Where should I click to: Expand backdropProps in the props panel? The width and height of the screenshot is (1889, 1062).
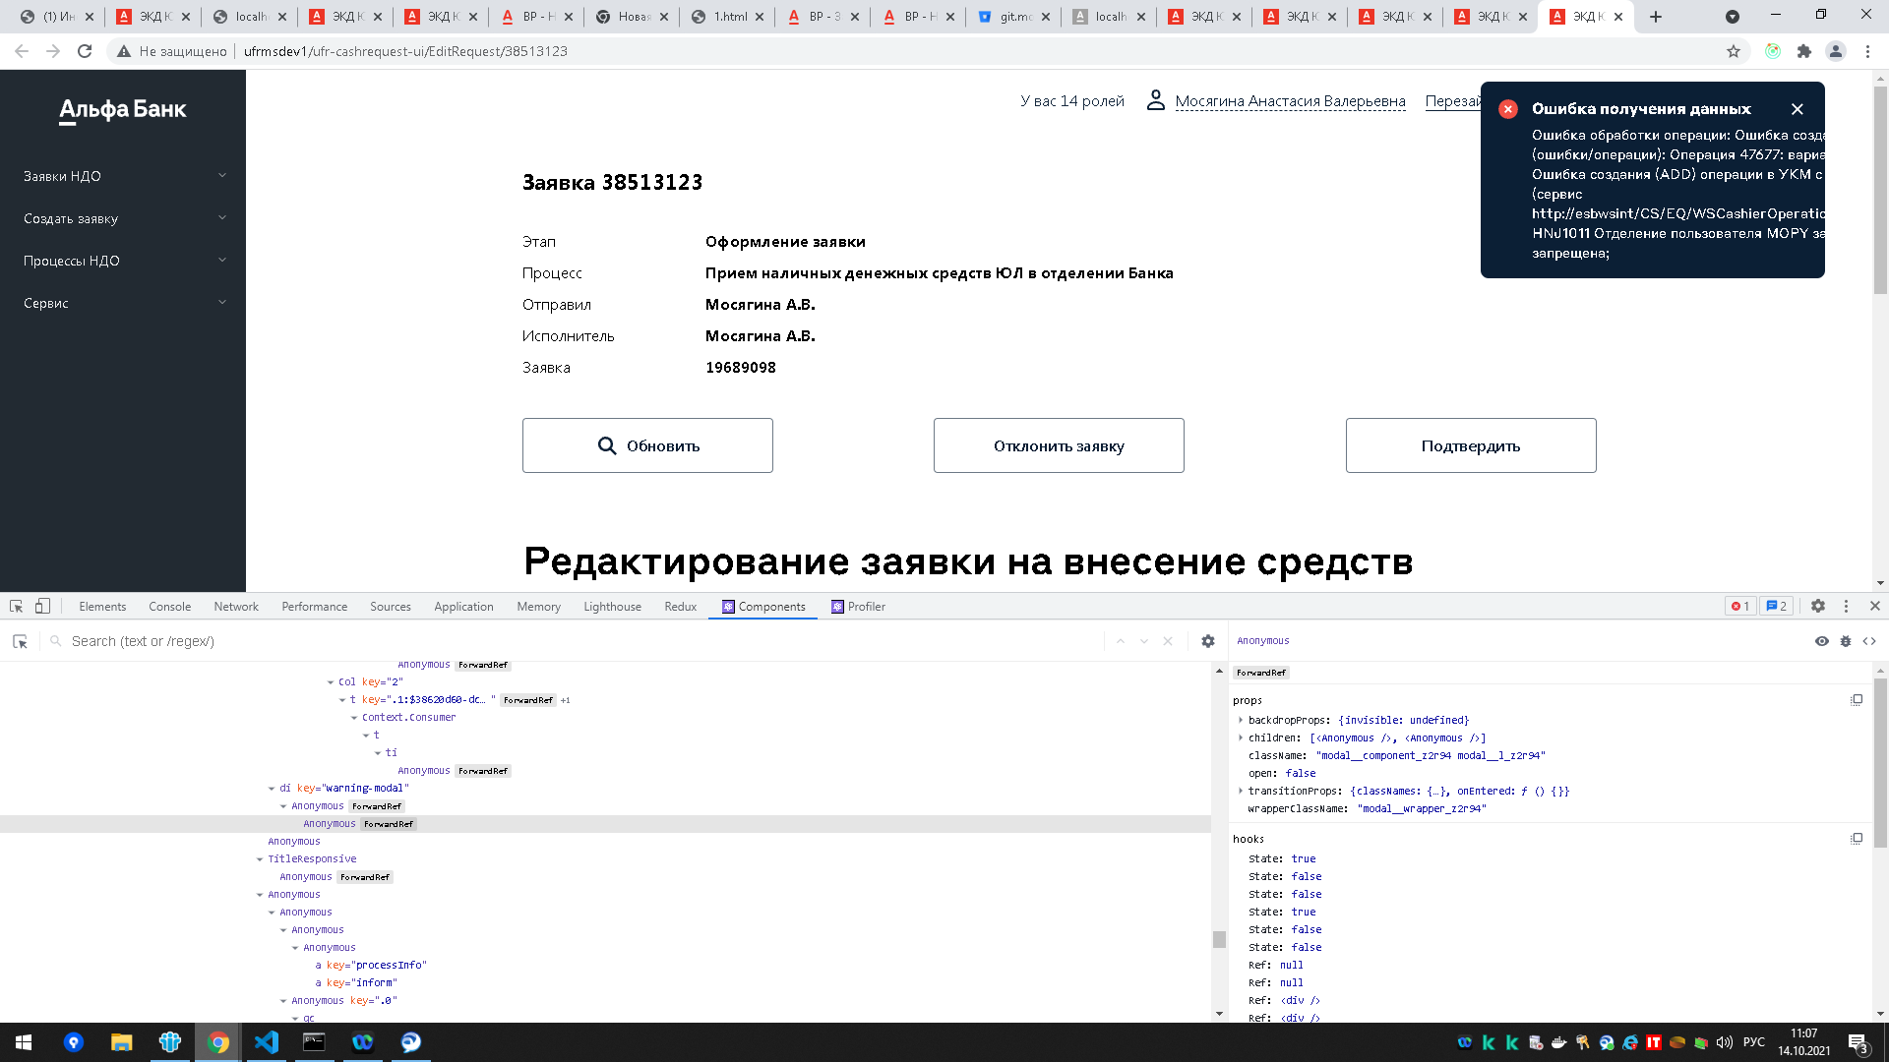click(1241, 720)
